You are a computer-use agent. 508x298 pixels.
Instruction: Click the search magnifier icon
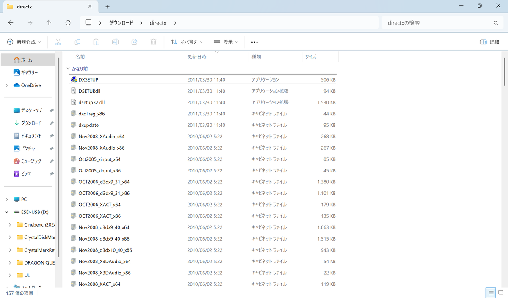(x=496, y=23)
